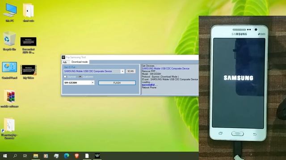
Task: Switch to Frp Samsung Tool taskbar icon
Action: 97,156
